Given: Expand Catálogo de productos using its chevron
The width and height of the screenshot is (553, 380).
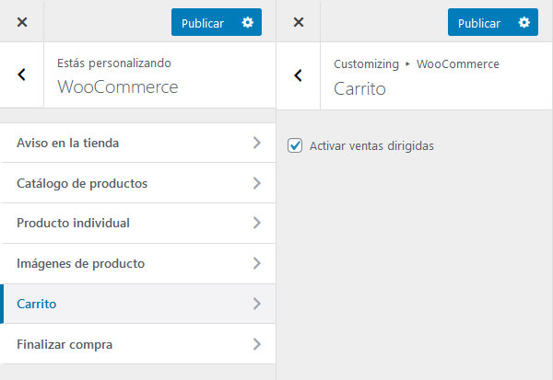Looking at the screenshot, I should pyautogui.click(x=256, y=183).
